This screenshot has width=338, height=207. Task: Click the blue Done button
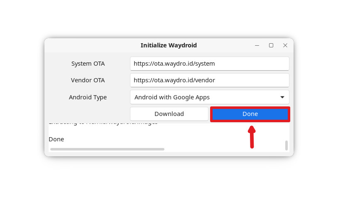pos(250,114)
